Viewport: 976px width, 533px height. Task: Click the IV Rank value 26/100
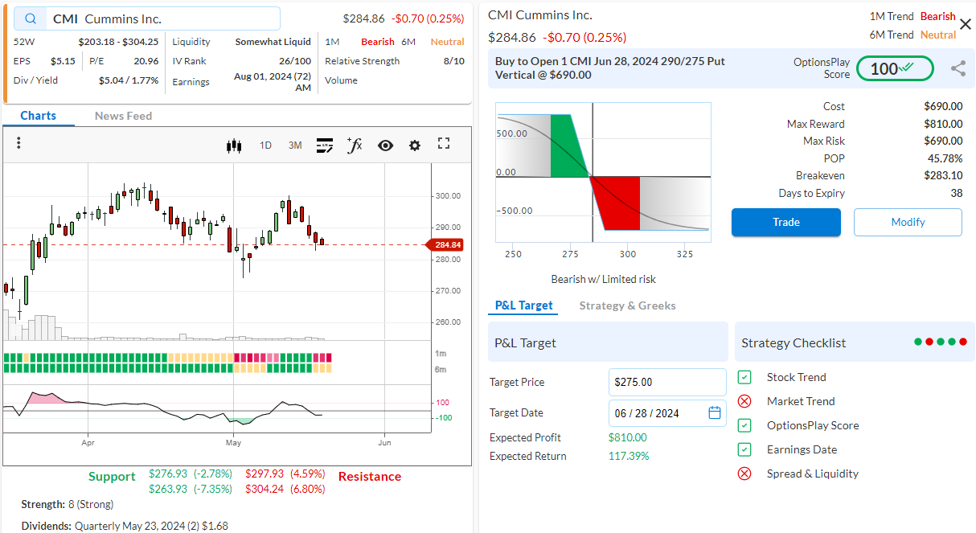(295, 61)
